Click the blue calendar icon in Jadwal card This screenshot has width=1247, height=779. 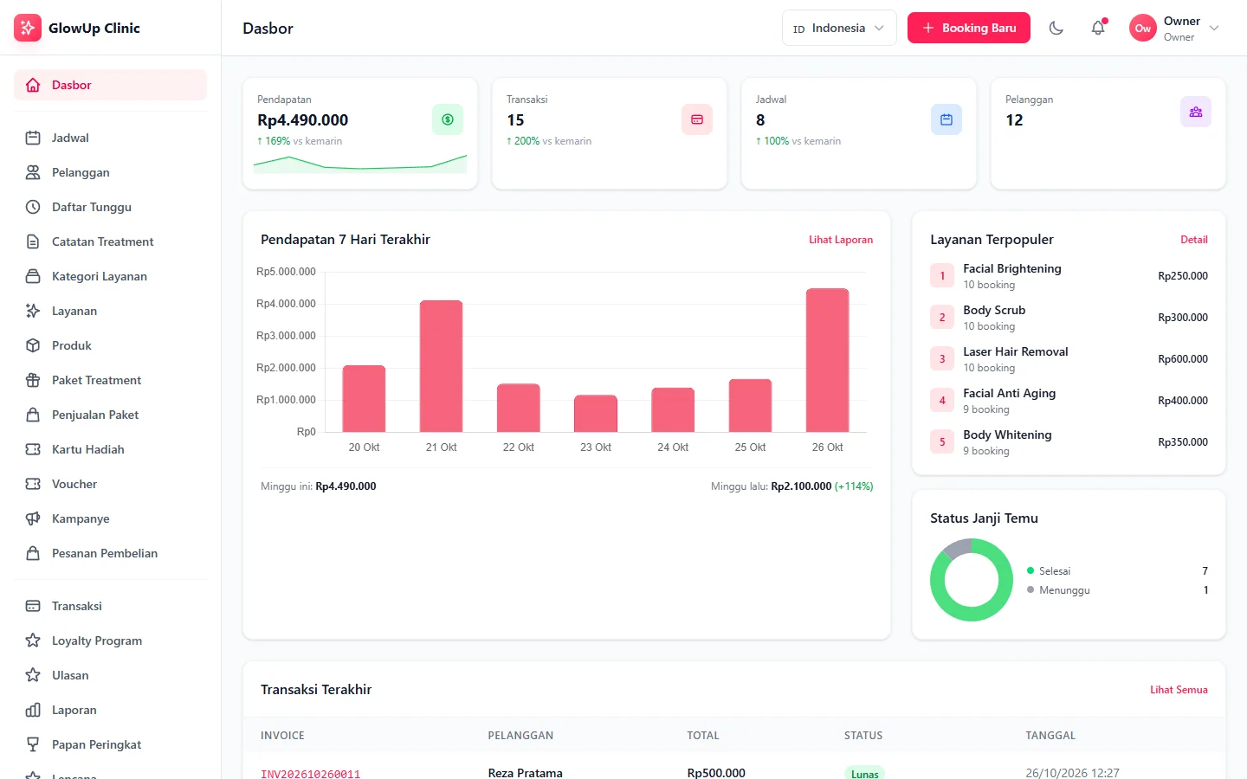coord(947,119)
